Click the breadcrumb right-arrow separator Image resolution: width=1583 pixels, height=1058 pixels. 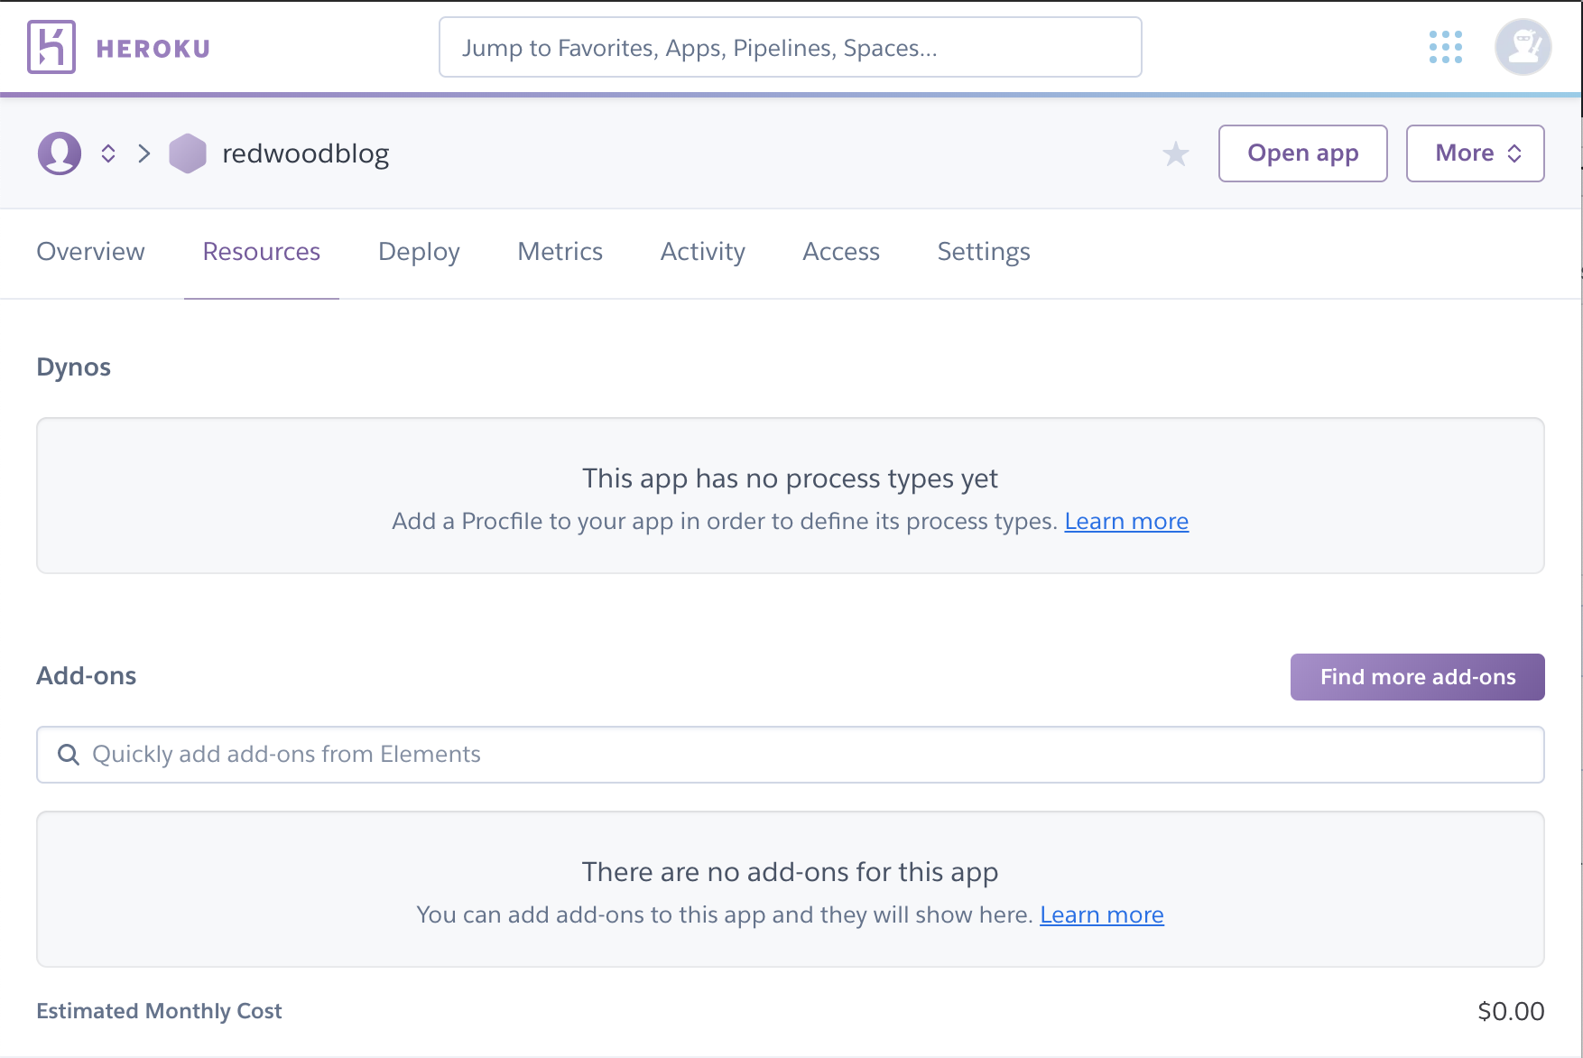[x=144, y=153]
